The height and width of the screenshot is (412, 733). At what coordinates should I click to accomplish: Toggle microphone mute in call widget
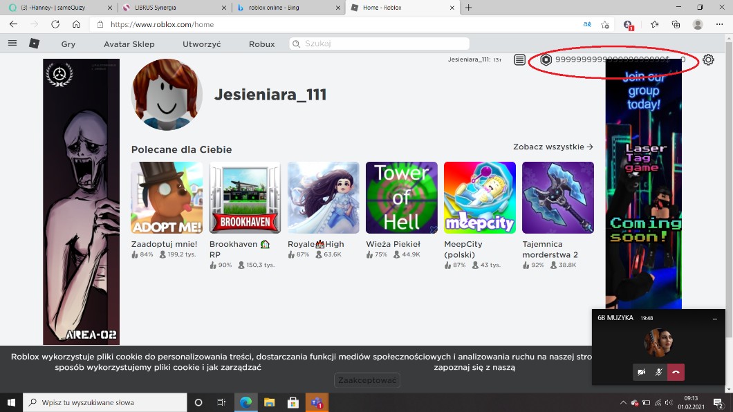pyautogui.click(x=659, y=372)
